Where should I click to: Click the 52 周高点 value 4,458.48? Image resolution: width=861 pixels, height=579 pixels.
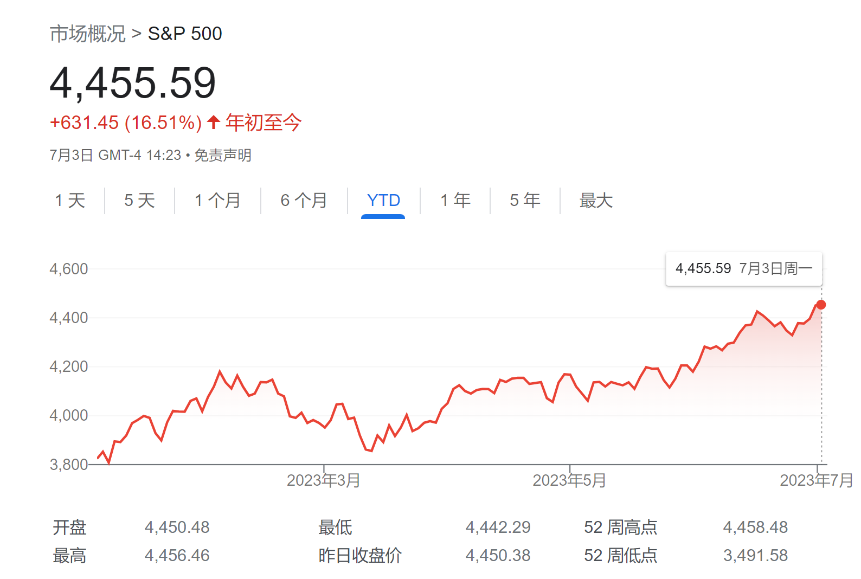755,527
